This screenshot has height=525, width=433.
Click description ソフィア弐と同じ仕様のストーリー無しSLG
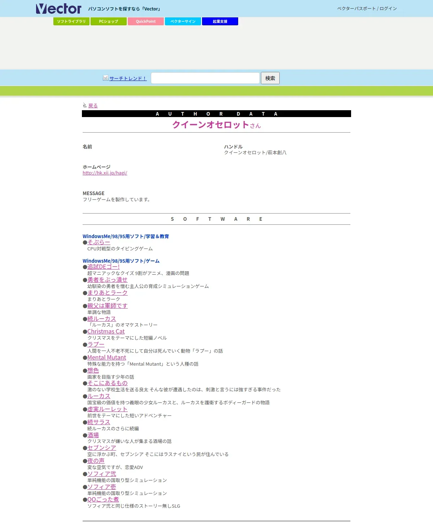(134, 506)
